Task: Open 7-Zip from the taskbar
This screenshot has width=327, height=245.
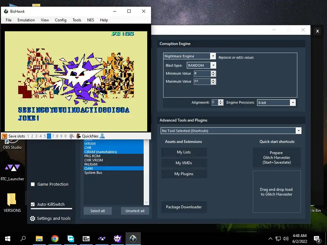Action: tap(86, 239)
